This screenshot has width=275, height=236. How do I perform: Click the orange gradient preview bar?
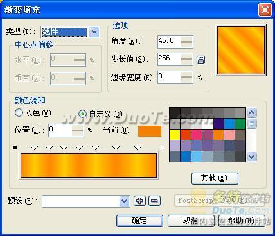tap(89, 165)
